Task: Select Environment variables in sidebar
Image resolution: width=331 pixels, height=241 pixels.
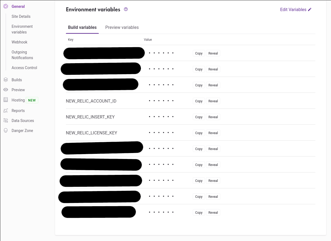Action: click(22, 29)
